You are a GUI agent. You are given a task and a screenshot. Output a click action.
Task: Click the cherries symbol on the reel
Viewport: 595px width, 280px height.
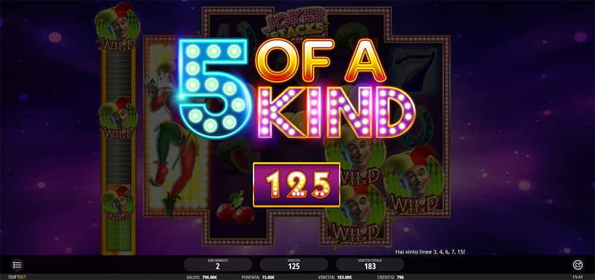click(236, 208)
